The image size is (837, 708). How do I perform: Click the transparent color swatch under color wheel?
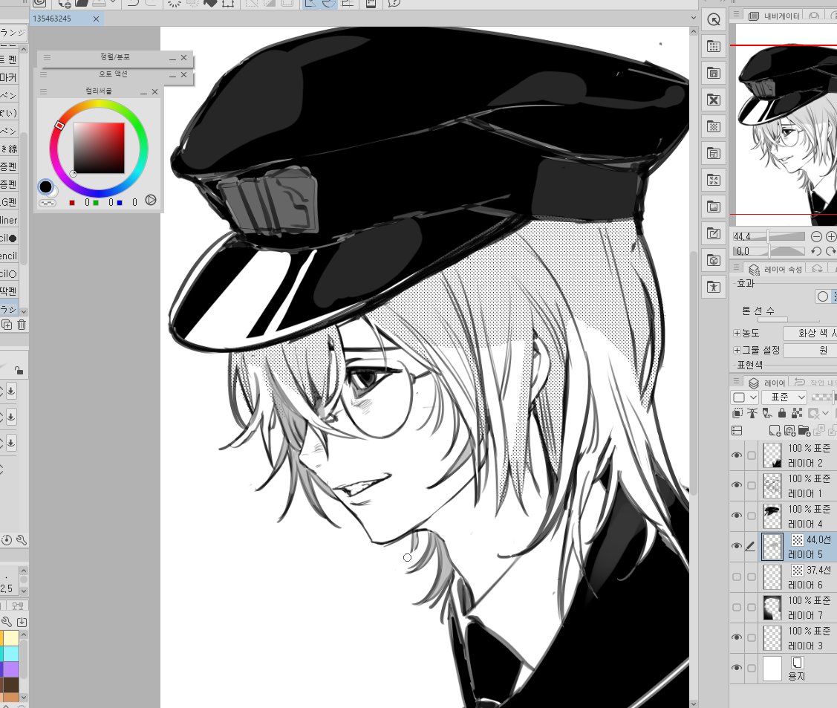click(x=48, y=203)
